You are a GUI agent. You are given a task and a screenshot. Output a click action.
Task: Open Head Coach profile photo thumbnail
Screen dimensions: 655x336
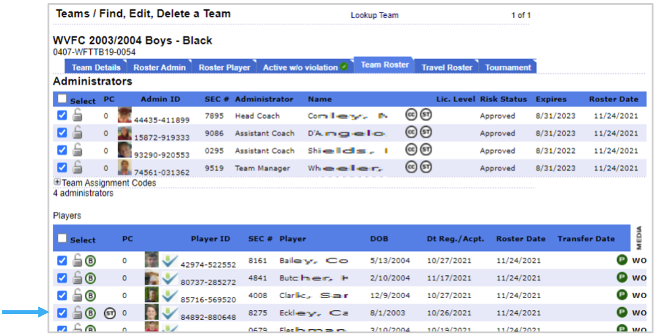click(125, 115)
